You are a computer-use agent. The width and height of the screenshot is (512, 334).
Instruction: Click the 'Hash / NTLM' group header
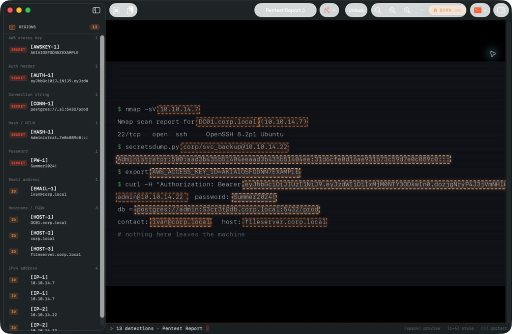pyautogui.click(x=53, y=123)
